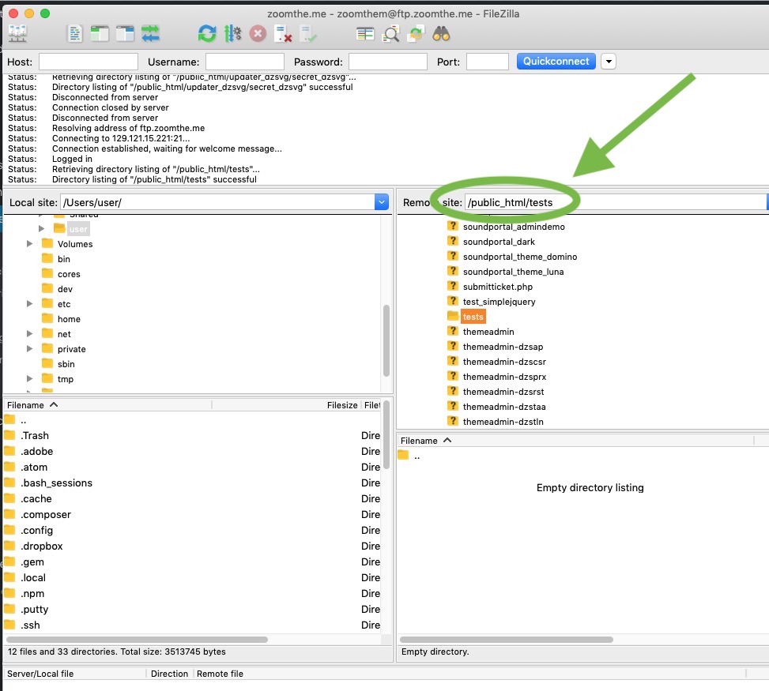Screen dimensions: 769x691
Task: Select the bin folder in local tree
Action: pos(64,259)
